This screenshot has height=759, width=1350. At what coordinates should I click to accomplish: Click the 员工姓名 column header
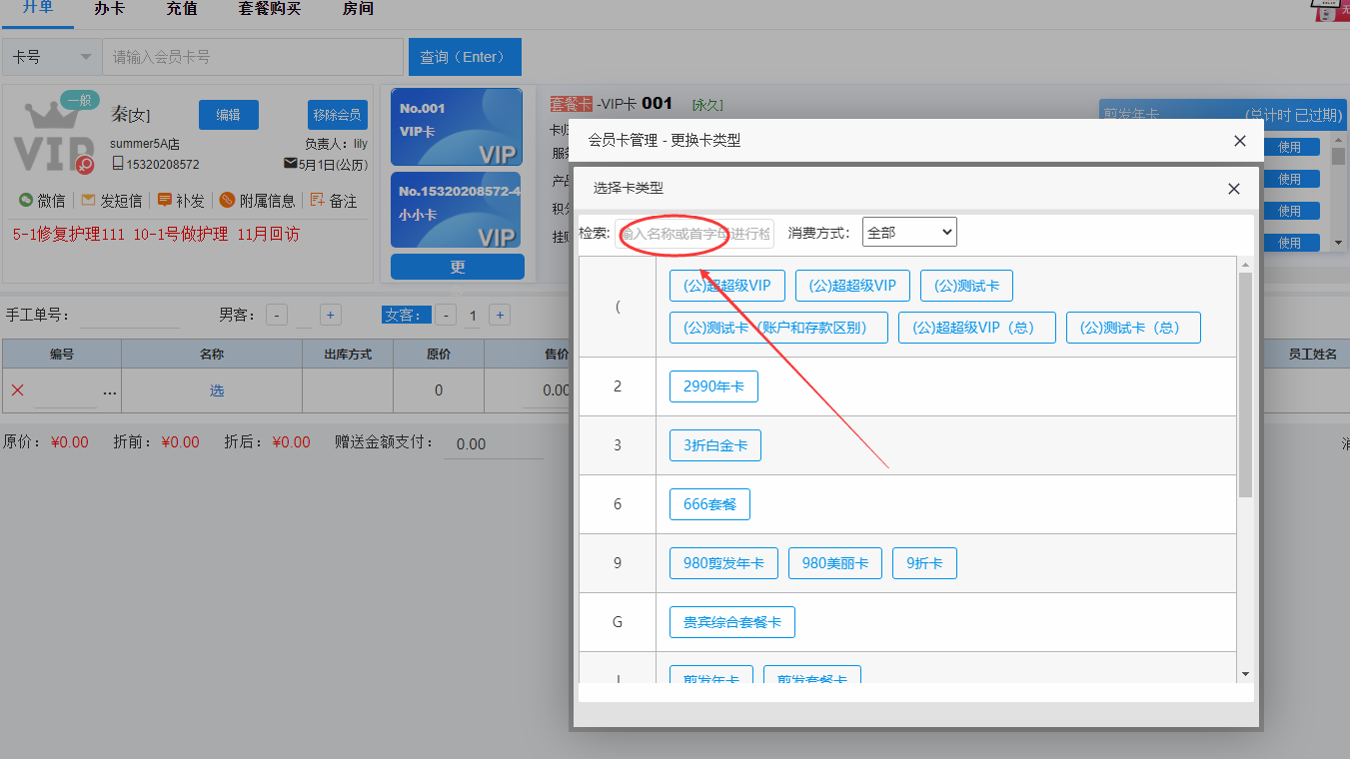[x=1312, y=355]
